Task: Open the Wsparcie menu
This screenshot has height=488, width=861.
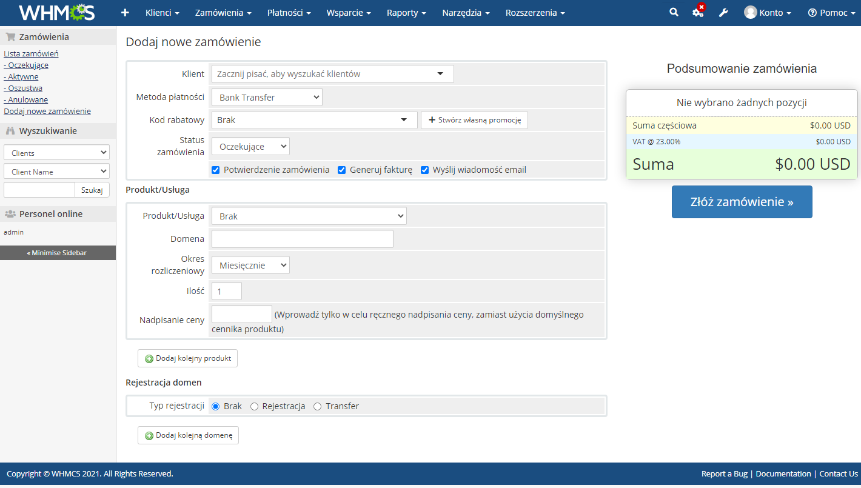Action: [x=349, y=13]
